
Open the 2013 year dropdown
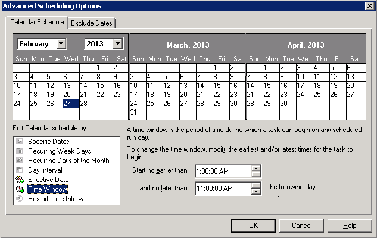tap(117, 43)
